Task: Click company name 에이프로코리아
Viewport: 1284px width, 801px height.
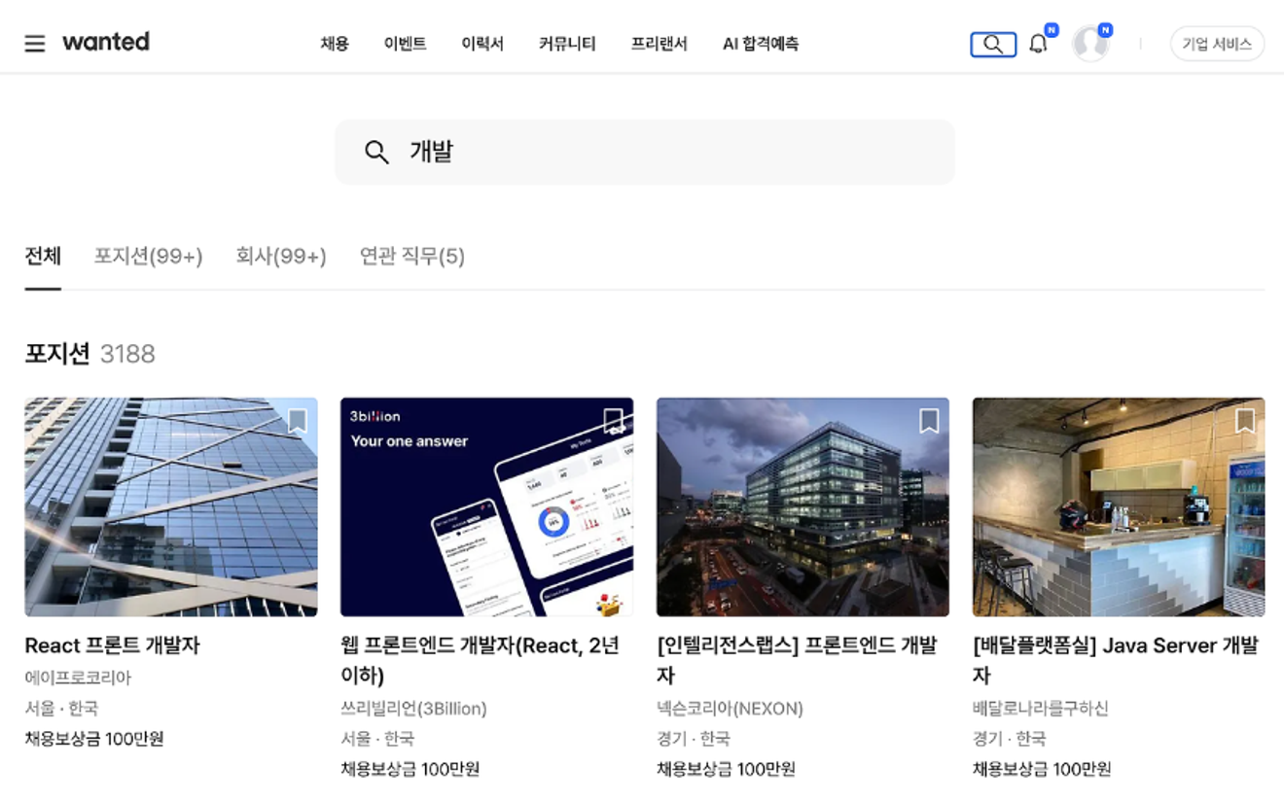Action: click(78, 678)
